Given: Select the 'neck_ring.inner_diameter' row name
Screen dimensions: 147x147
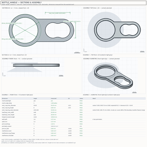Looking at the screenshot, I should click(x=9, y=105).
